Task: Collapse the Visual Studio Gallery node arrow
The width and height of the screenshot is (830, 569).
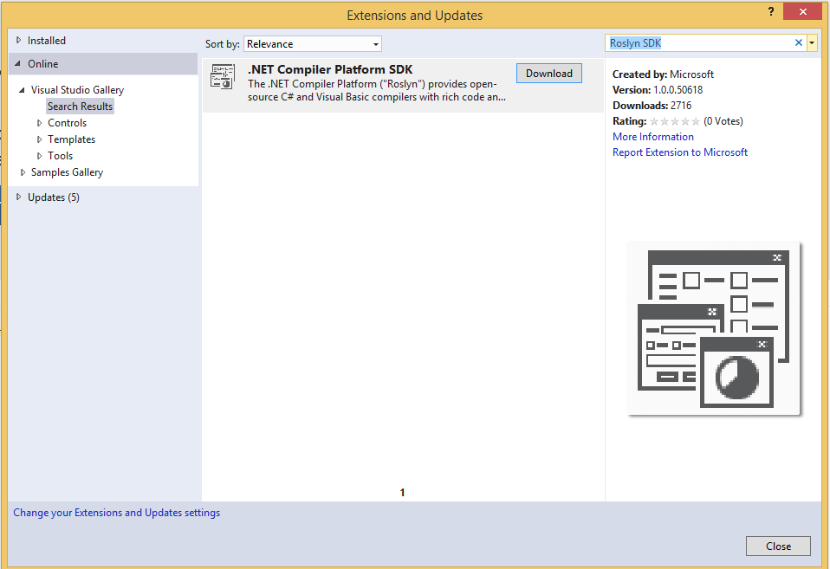Action: tap(22, 90)
